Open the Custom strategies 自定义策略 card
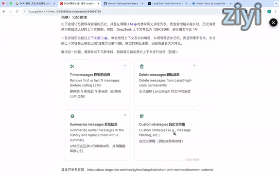279x175 pixels. (167, 135)
